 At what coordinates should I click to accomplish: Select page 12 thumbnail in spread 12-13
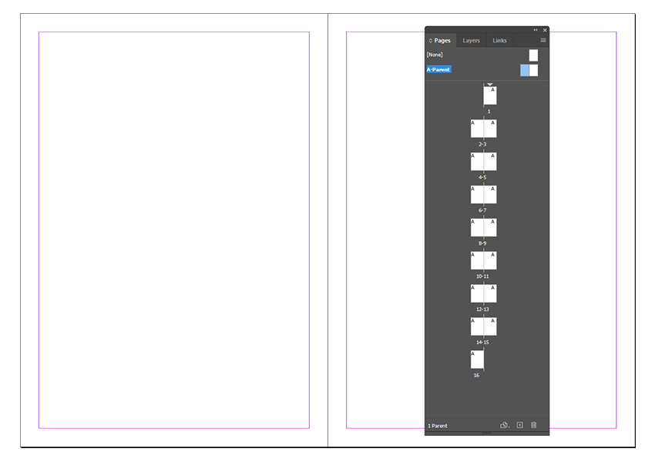tap(477, 293)
